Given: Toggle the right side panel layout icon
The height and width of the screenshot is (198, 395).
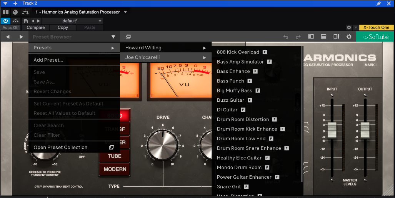Looking at the screenshot, I should [x=336, y=37].
